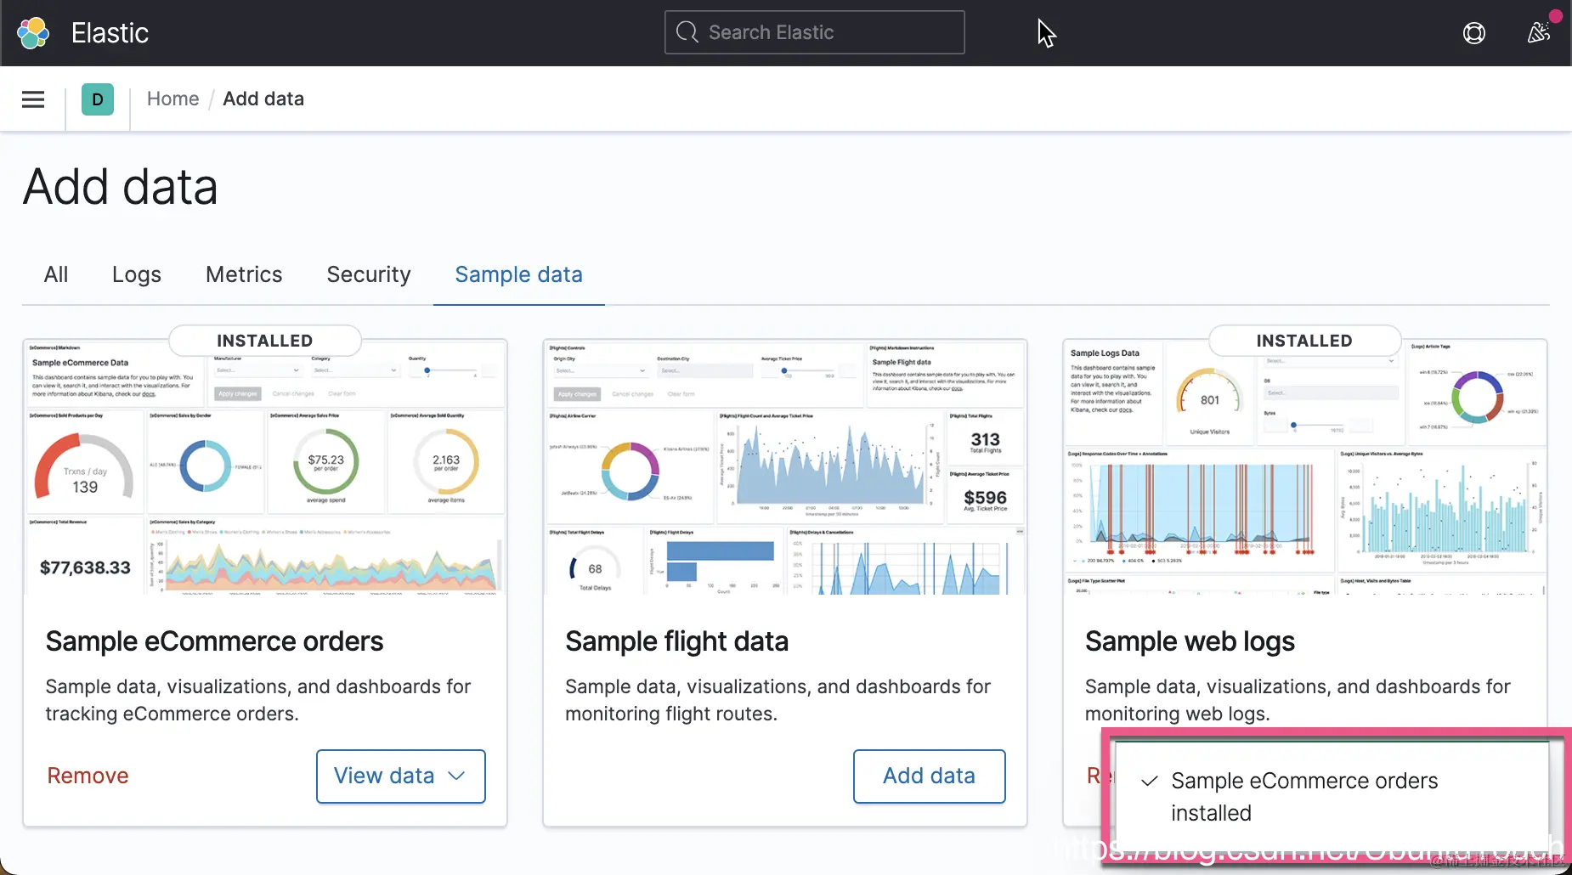The width and height of the screenshot is (1572, 875).
Task: Open the Security tab
Action: tap(369, 274)
